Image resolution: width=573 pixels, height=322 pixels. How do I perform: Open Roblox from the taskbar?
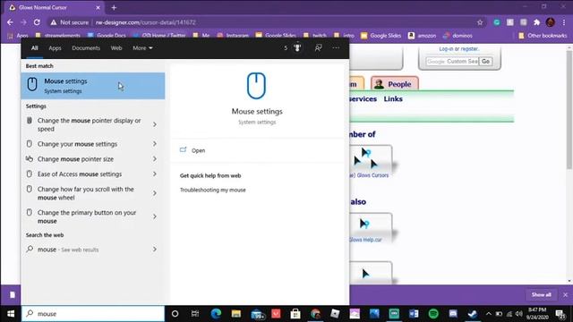[x=335, y=314]
